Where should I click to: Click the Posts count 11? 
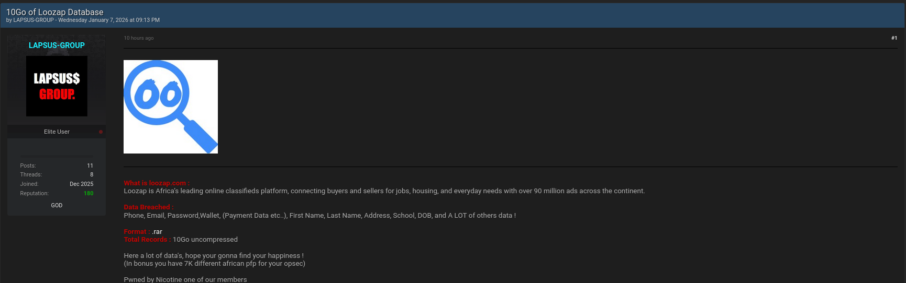pyautogui.click(x=90, y=166)
